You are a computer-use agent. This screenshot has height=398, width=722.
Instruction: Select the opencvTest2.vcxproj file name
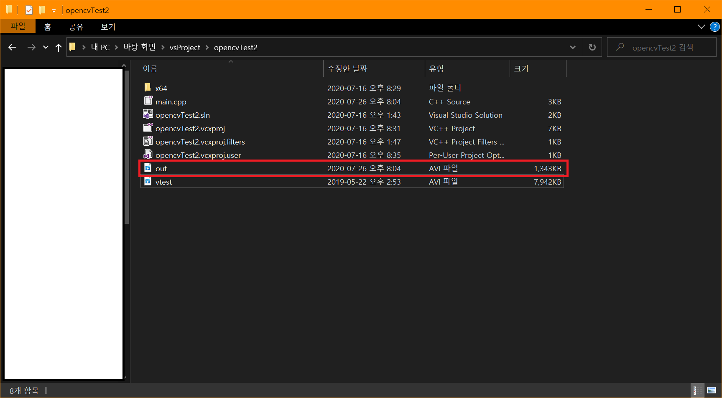(x=190, y=129)
